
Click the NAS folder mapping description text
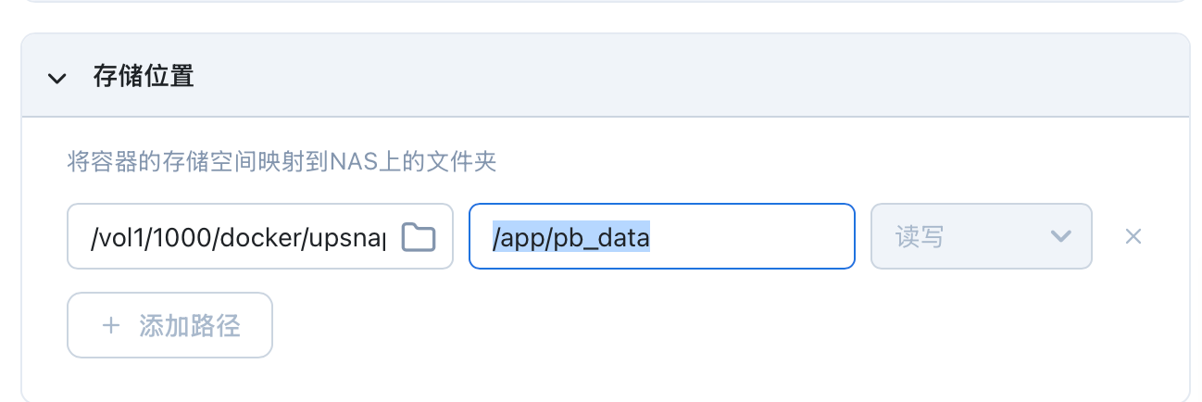[x=282, y=164]
